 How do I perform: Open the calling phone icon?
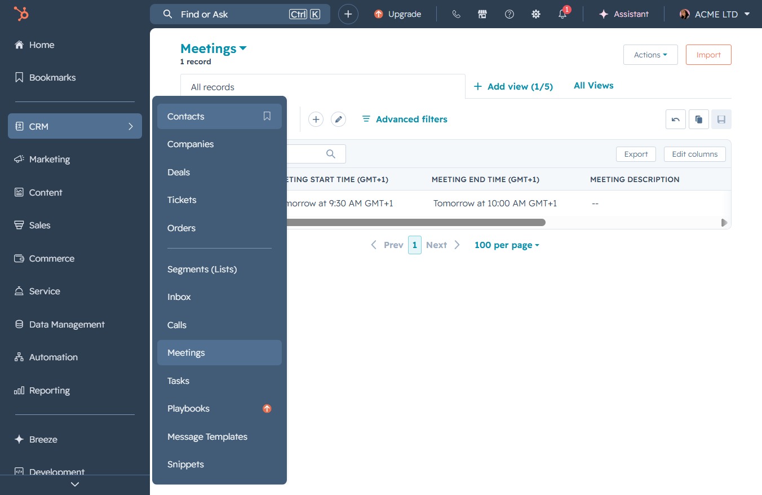tap(457, 14)
